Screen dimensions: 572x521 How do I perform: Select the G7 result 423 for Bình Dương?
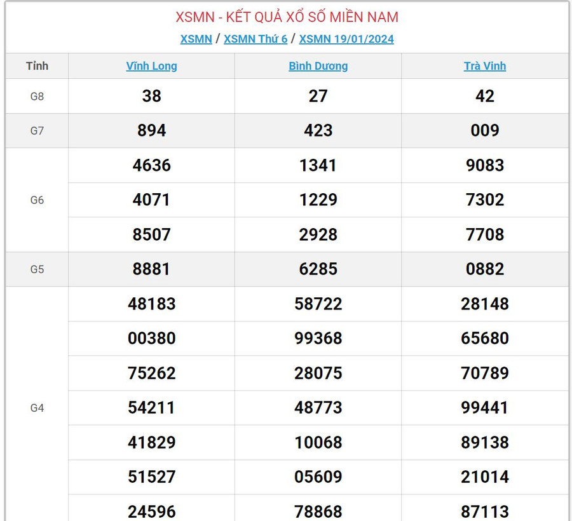tap(318, 131)
